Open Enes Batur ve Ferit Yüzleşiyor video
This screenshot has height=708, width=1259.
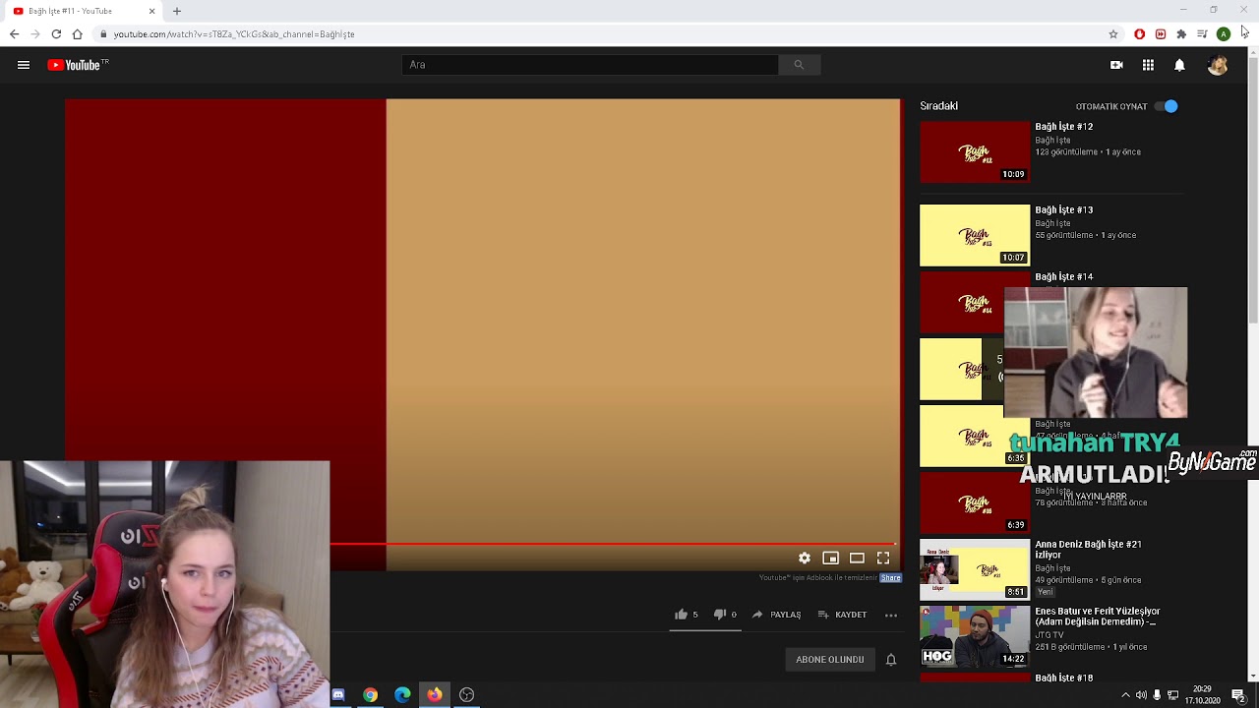coord(1097,617)
